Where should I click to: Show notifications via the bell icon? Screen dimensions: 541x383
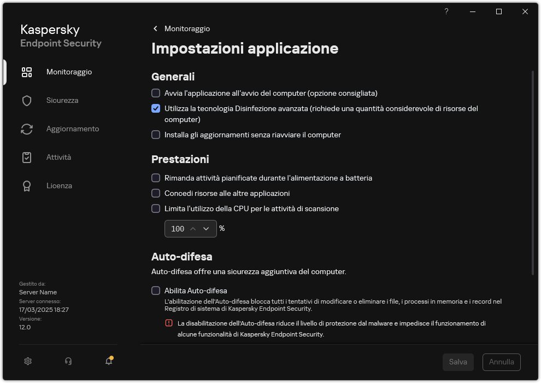click(108, 361)
